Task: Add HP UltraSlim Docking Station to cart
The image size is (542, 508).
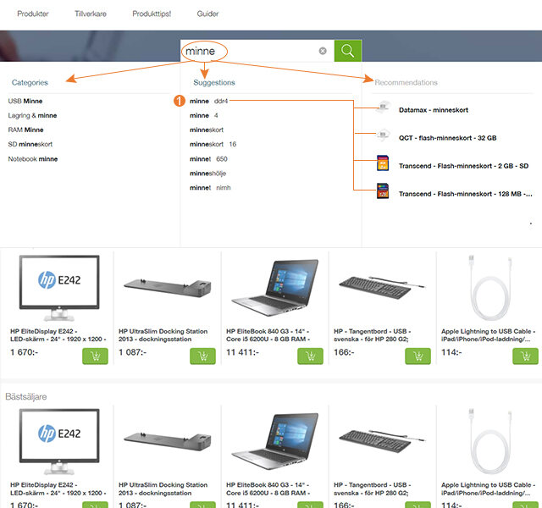Action: click(202, 356)
